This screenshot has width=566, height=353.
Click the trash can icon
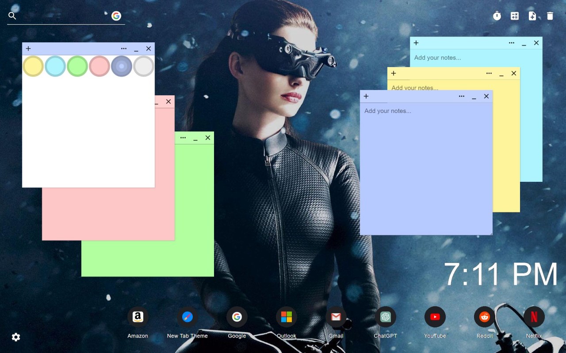point(550,16)
